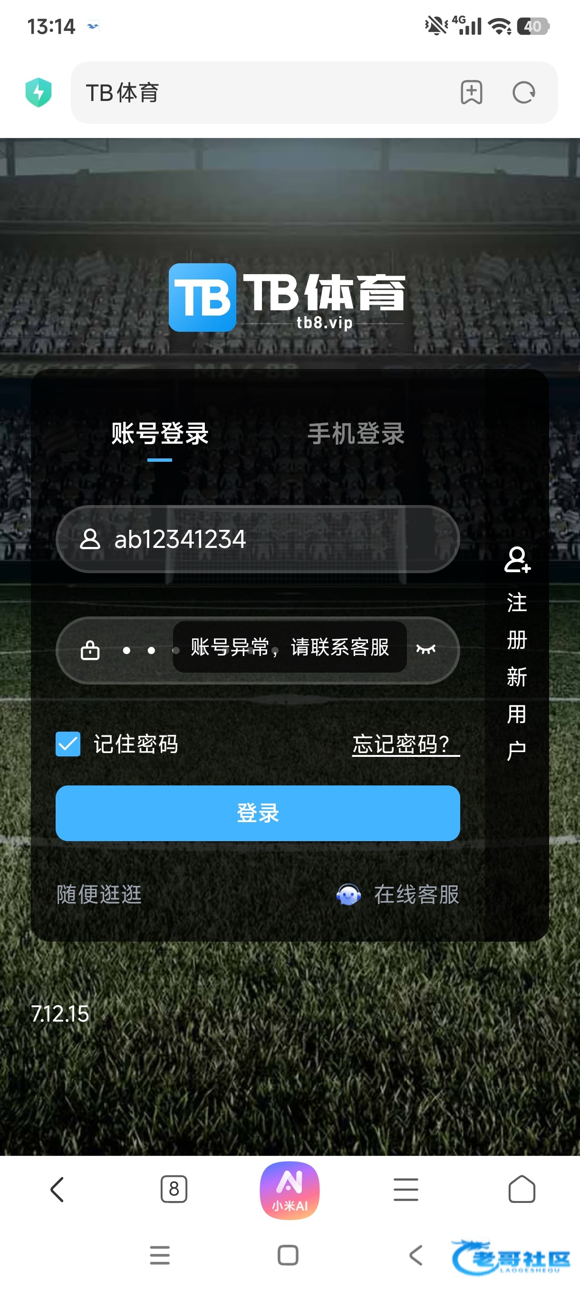
Task: Toggle password visibility eye icon
Action: (x=426, y=649)
